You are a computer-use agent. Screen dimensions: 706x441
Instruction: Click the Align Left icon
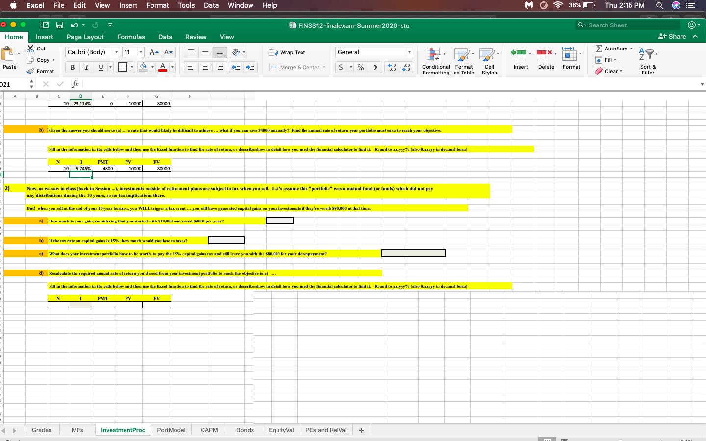[191, 67]
